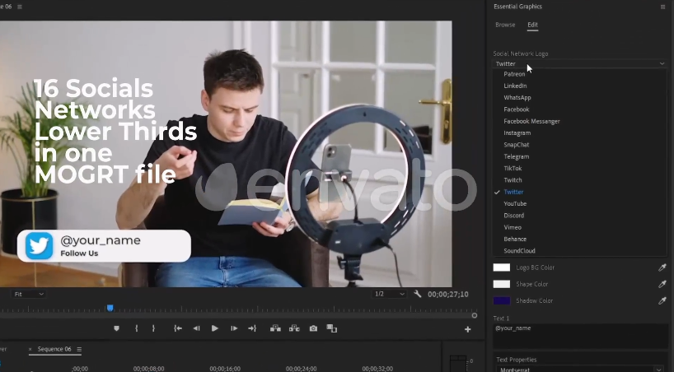Open the Logo BG Color swatch
The height and width of the screenshot is (372, 674).
tap(501, 267)
